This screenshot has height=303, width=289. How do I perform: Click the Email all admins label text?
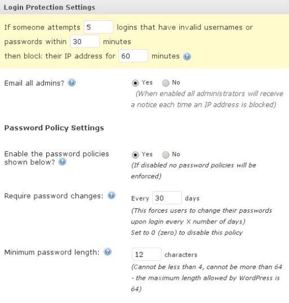point(34,83)
